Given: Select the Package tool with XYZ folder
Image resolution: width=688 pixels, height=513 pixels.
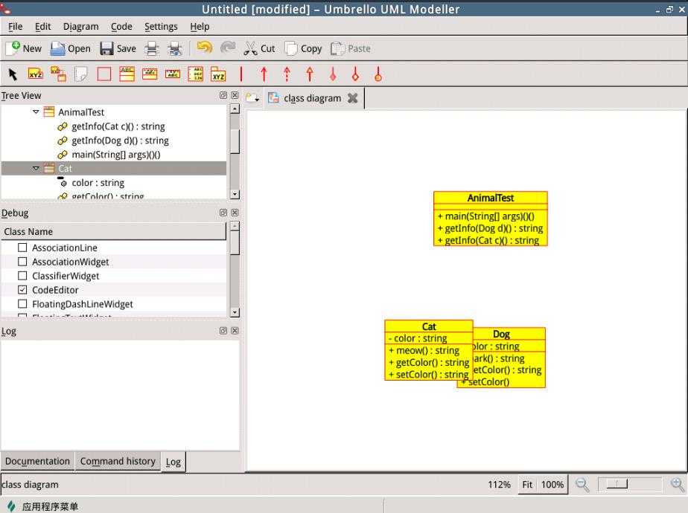Looking at the screenshot, I should [x=218, y=74].
